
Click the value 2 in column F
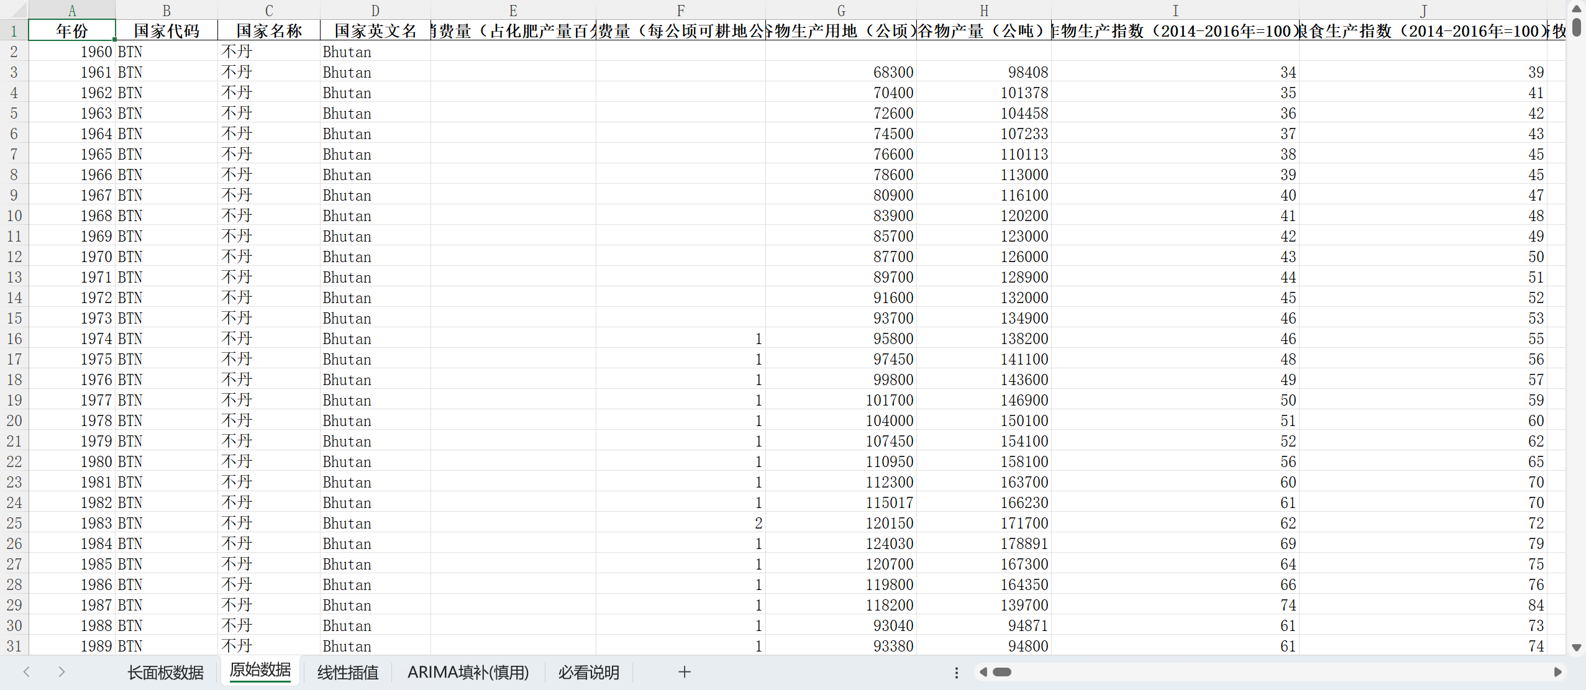(x=681, y=523)
